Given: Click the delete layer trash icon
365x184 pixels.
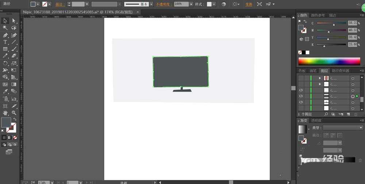Looking at the screenshot, I should click(x=356, y=114).
